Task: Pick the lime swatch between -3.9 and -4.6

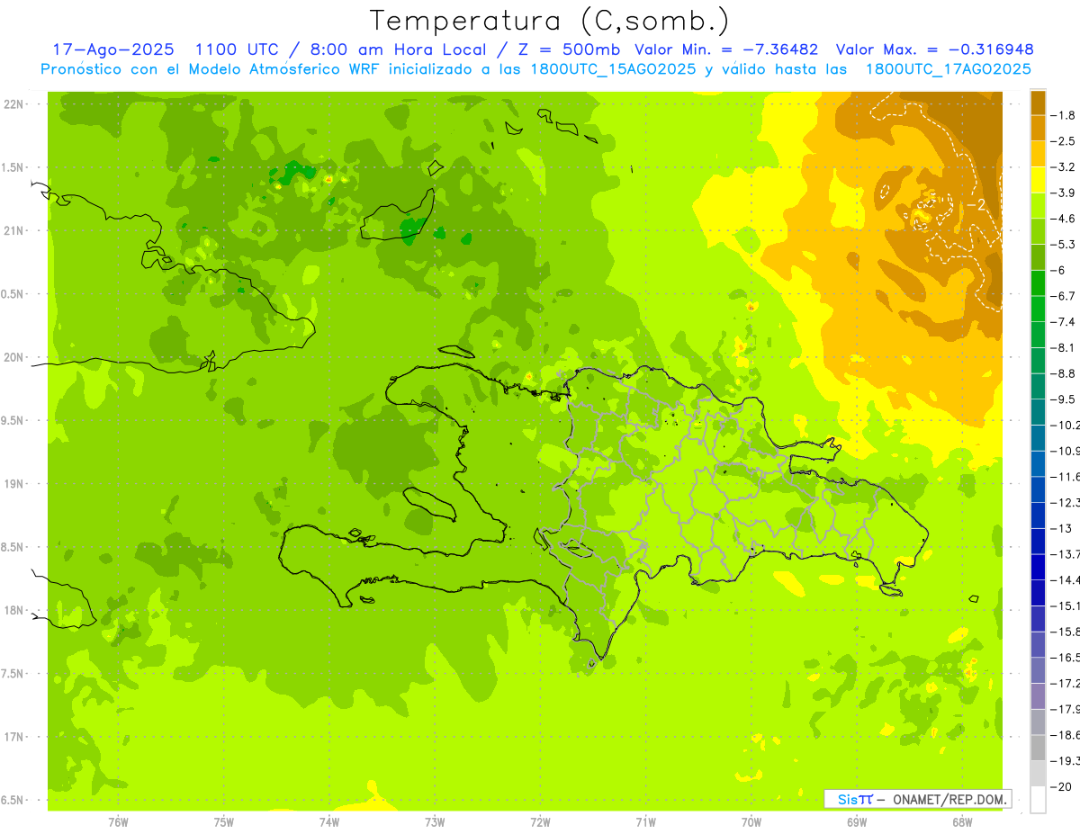Action: pyautogui.click(x=1038, y=206)
